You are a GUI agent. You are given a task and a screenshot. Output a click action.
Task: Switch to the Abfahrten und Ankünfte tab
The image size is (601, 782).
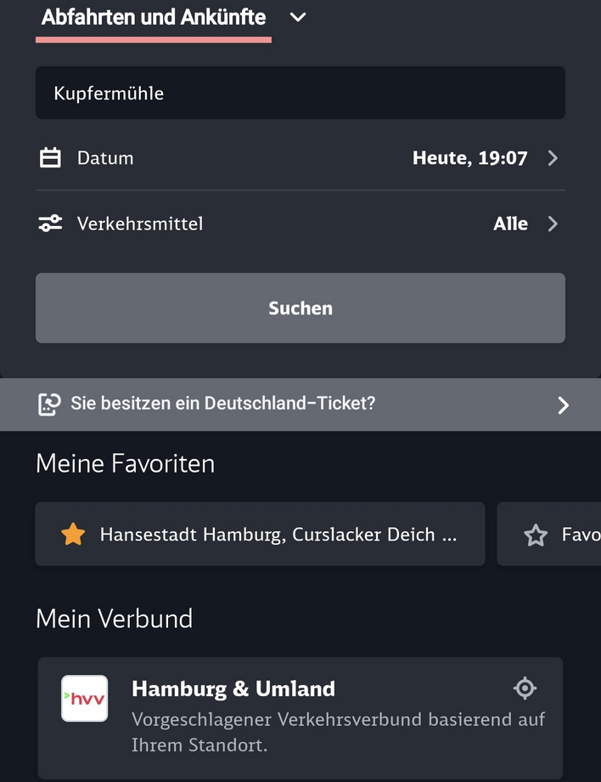[153, 16]
